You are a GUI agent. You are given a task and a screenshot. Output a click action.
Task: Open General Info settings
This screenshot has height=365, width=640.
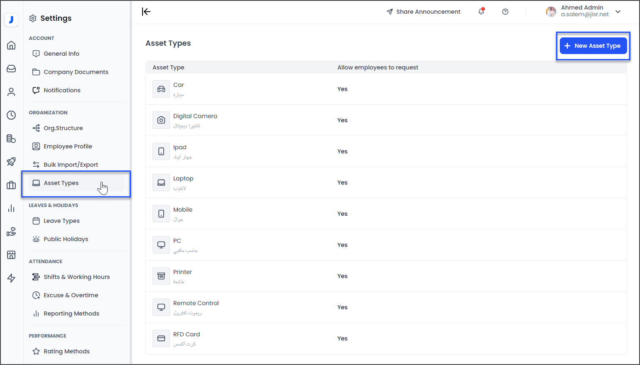point(61,54)
